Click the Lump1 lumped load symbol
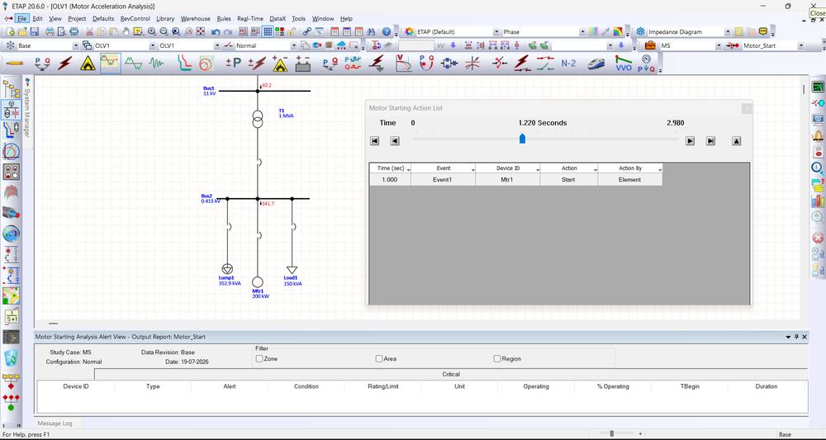The height and width of the screenshot is (440, 826). (227, 269)
